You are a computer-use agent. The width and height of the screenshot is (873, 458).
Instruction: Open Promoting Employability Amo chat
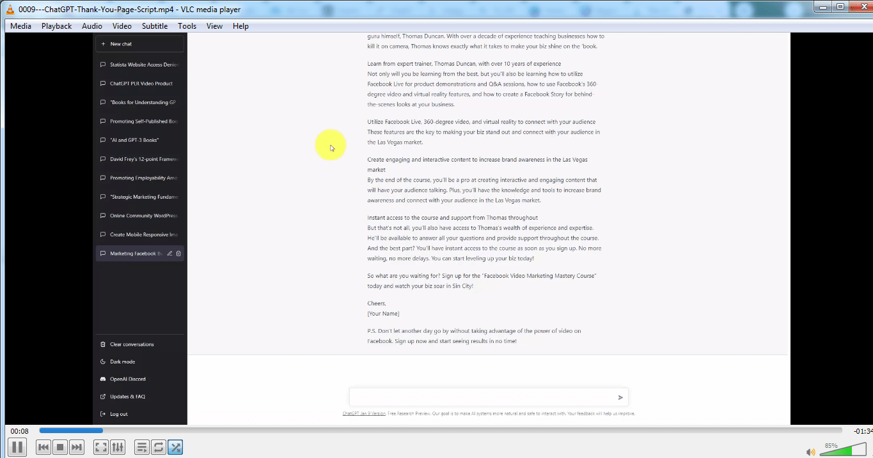[x=139, y=178]
